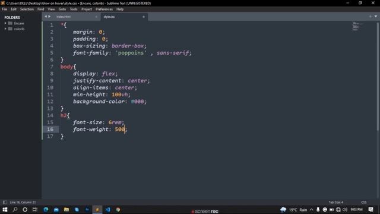Open Task View on the taskbar
The height and width of the screenshot is (214, 380).
pos(35,209)
